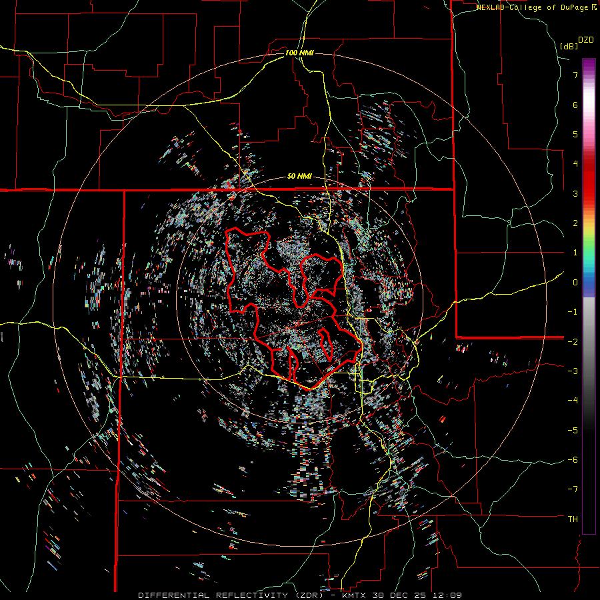Click the DIFFERENTIAL REFLECTIVITY (ZDR) title text

click(232, 595)
